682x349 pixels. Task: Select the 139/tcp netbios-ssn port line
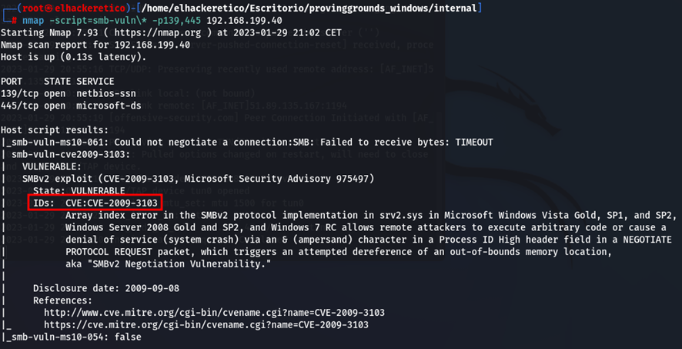[x=58, y=93]
